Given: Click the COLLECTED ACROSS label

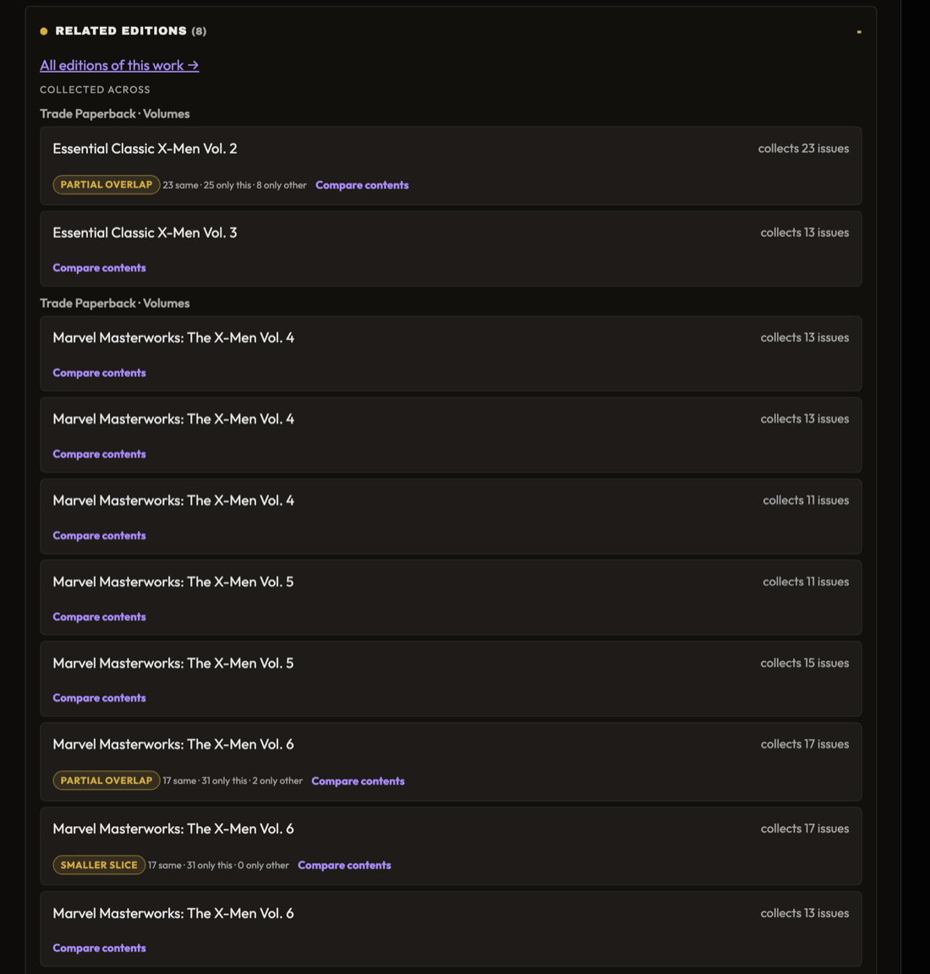Looking at the screenshot, I should (x=95, y=90).
